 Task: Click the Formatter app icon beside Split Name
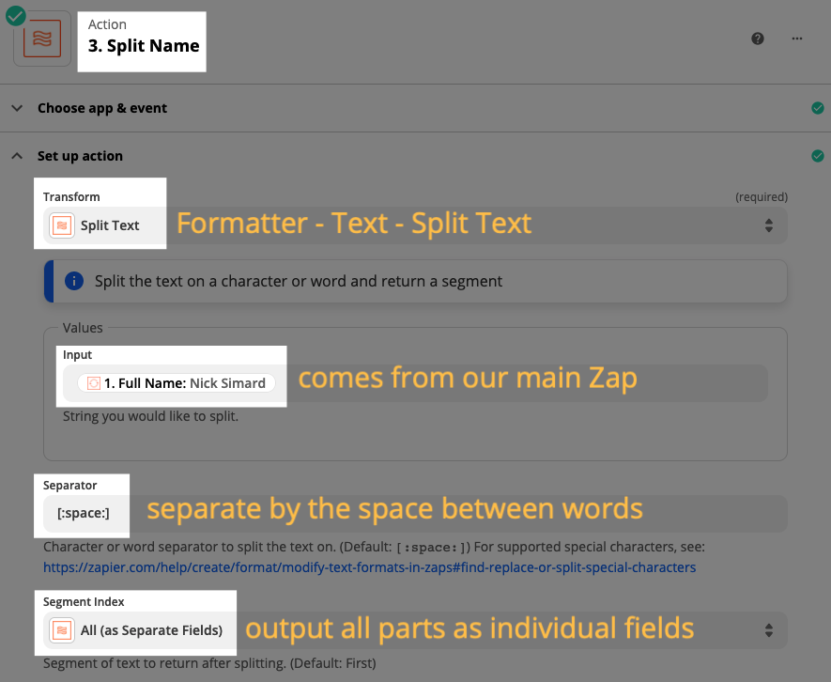click(42, 39)
